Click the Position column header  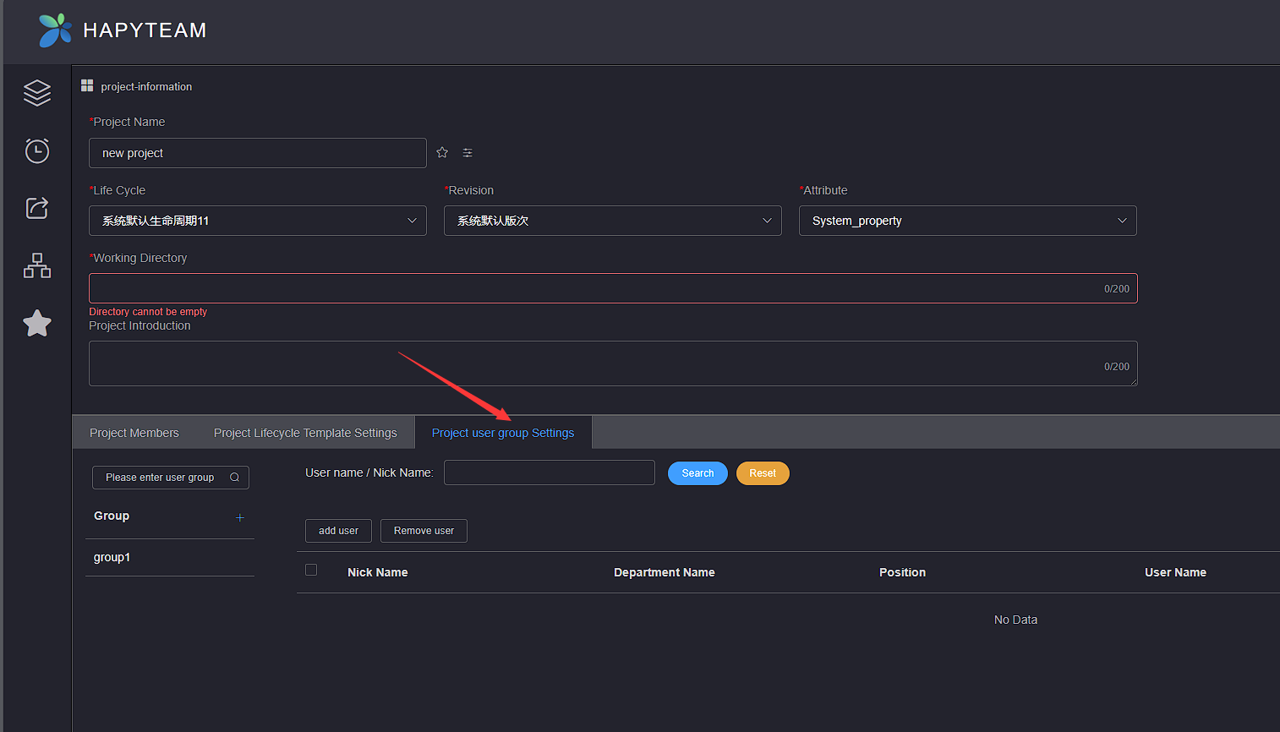tap(902, 572)
